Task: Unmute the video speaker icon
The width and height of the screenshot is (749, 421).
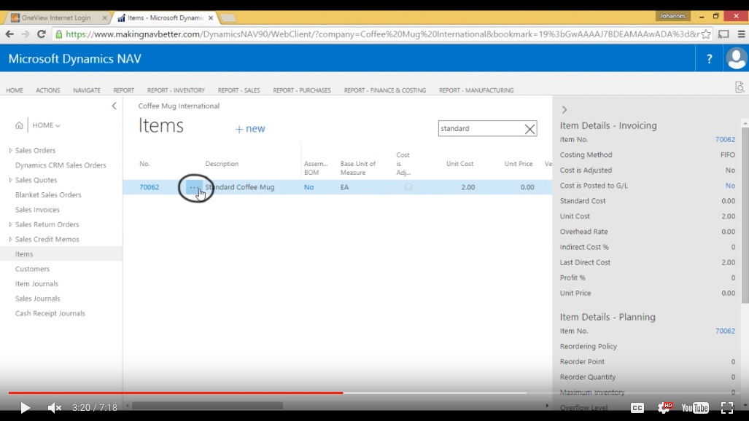Action: (55, 408)
